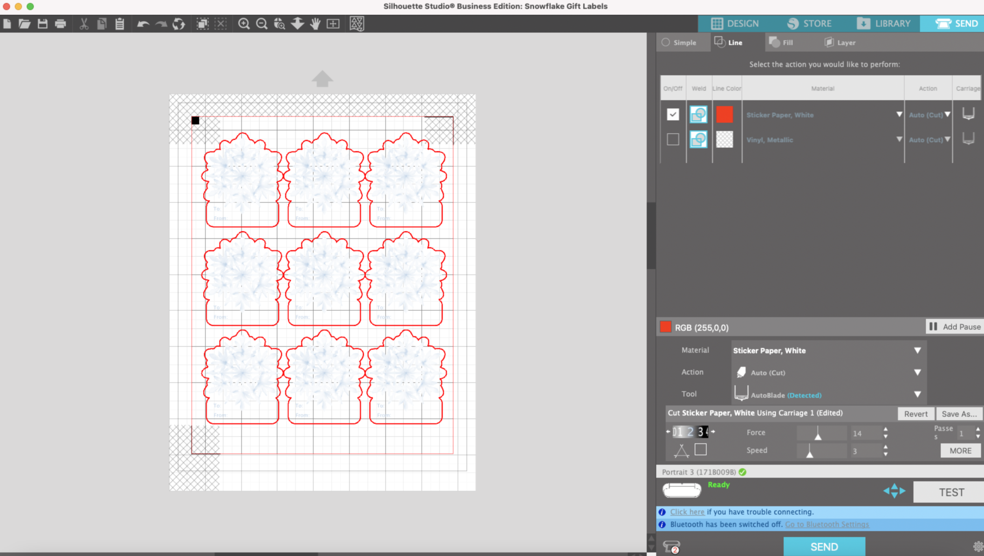Toggle Weld icon for Sticker Paper row
The height and width of the screenshot is (556, 984).
tap(698, 115)
